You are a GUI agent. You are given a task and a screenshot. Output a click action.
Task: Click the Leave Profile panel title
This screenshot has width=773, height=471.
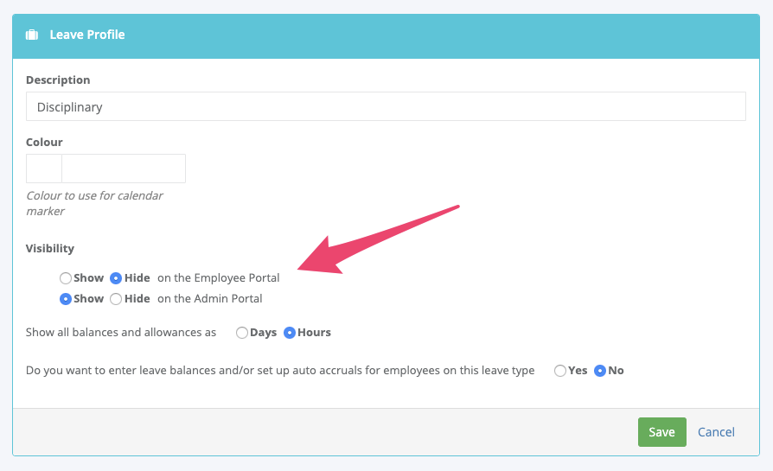[x=87, y=35]
